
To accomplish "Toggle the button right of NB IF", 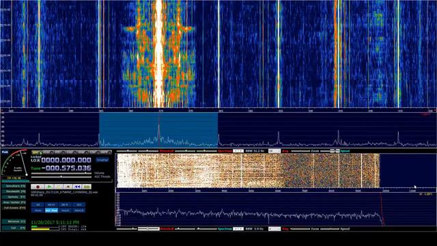I will (79, 205).
